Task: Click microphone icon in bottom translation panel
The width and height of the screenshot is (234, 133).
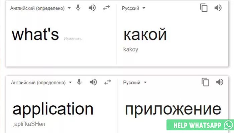Action: click(x=79, y=82)
